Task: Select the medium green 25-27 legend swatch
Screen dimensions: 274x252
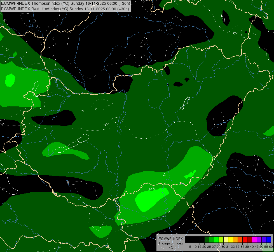Action: (x=211, y=239)
